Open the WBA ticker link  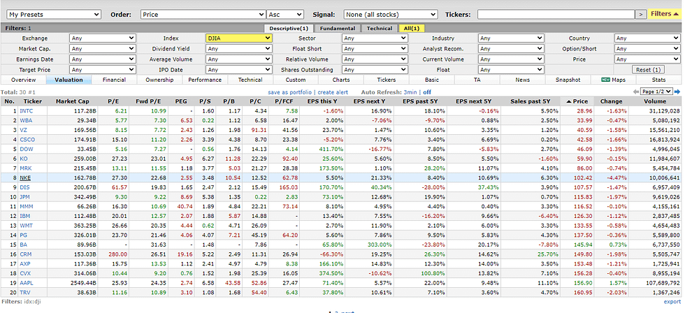26,120
